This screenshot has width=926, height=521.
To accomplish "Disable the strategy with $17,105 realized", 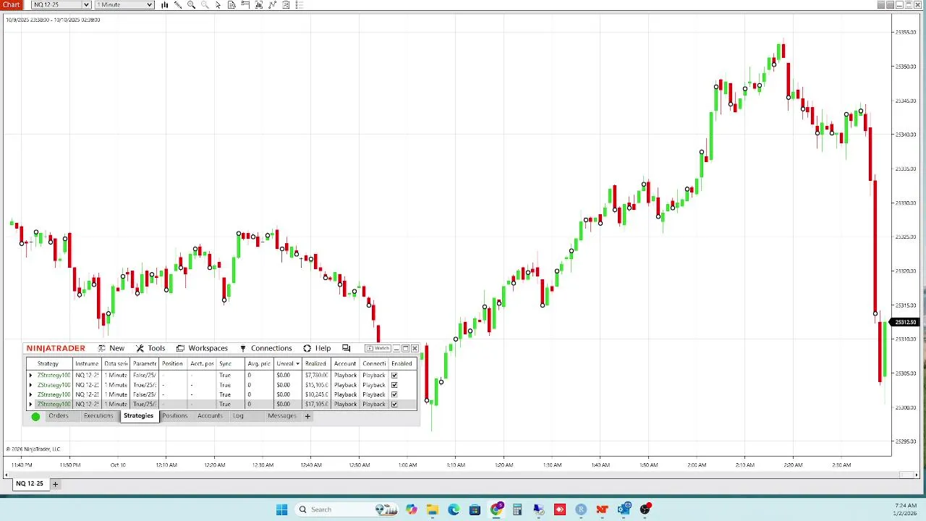I will pyautogui.click(x=394, y=404).
